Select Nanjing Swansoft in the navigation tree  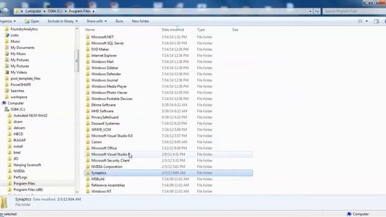(27, 165)
